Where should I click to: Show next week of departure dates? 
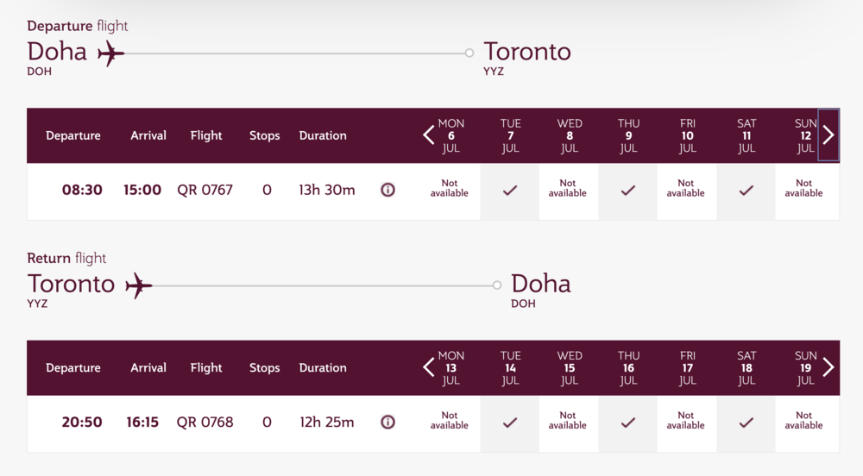(828, 135)
